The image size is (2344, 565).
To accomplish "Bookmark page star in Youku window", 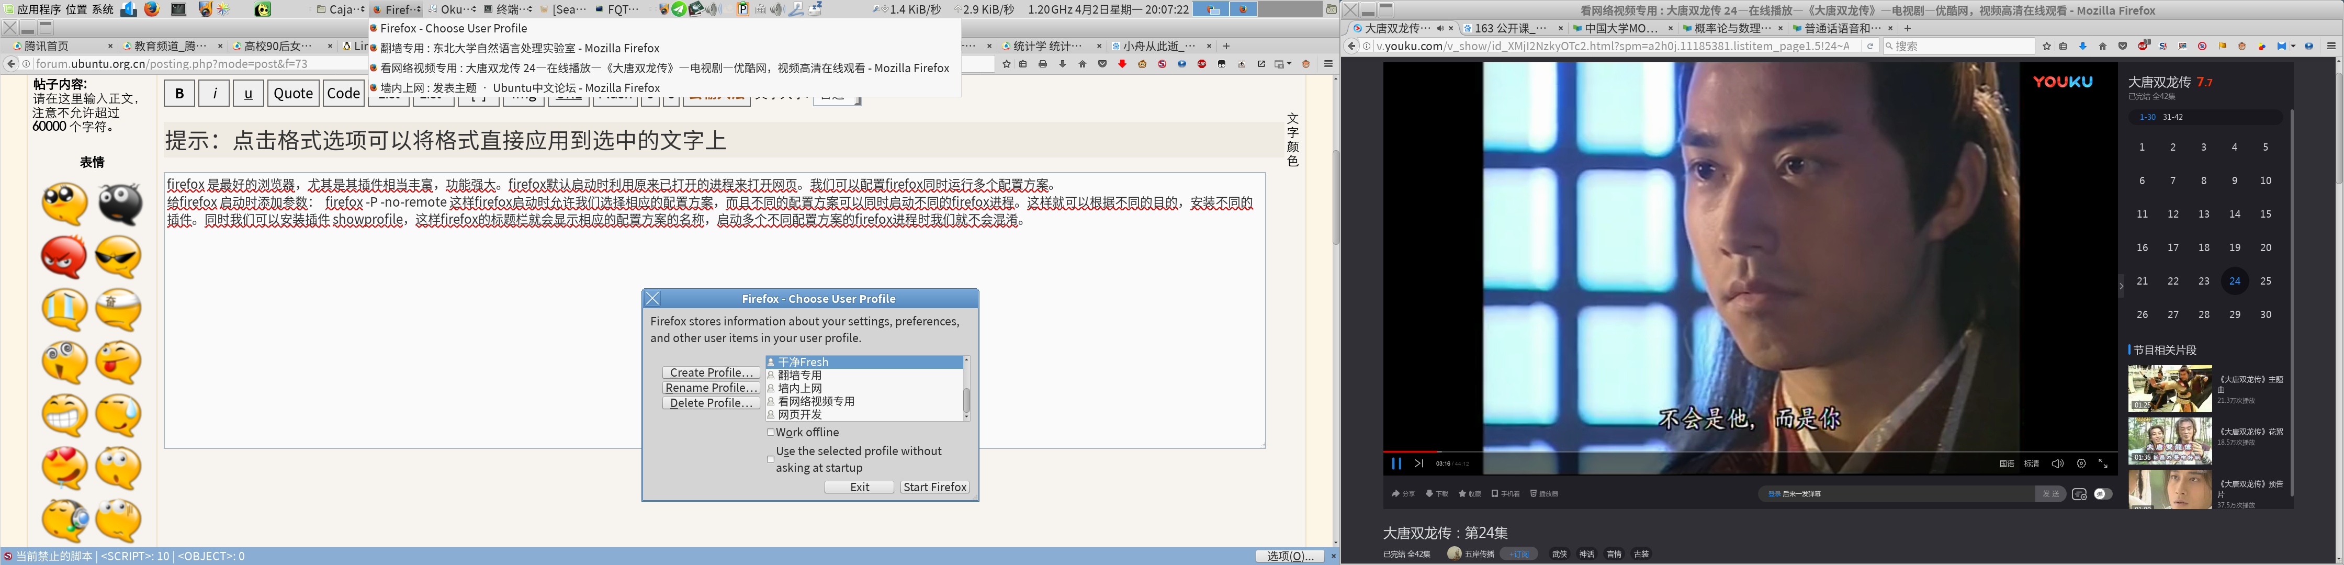I will coord(2046,47).
